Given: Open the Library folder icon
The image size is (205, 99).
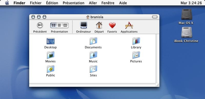Looking at the screenshot, I should 136,41.
